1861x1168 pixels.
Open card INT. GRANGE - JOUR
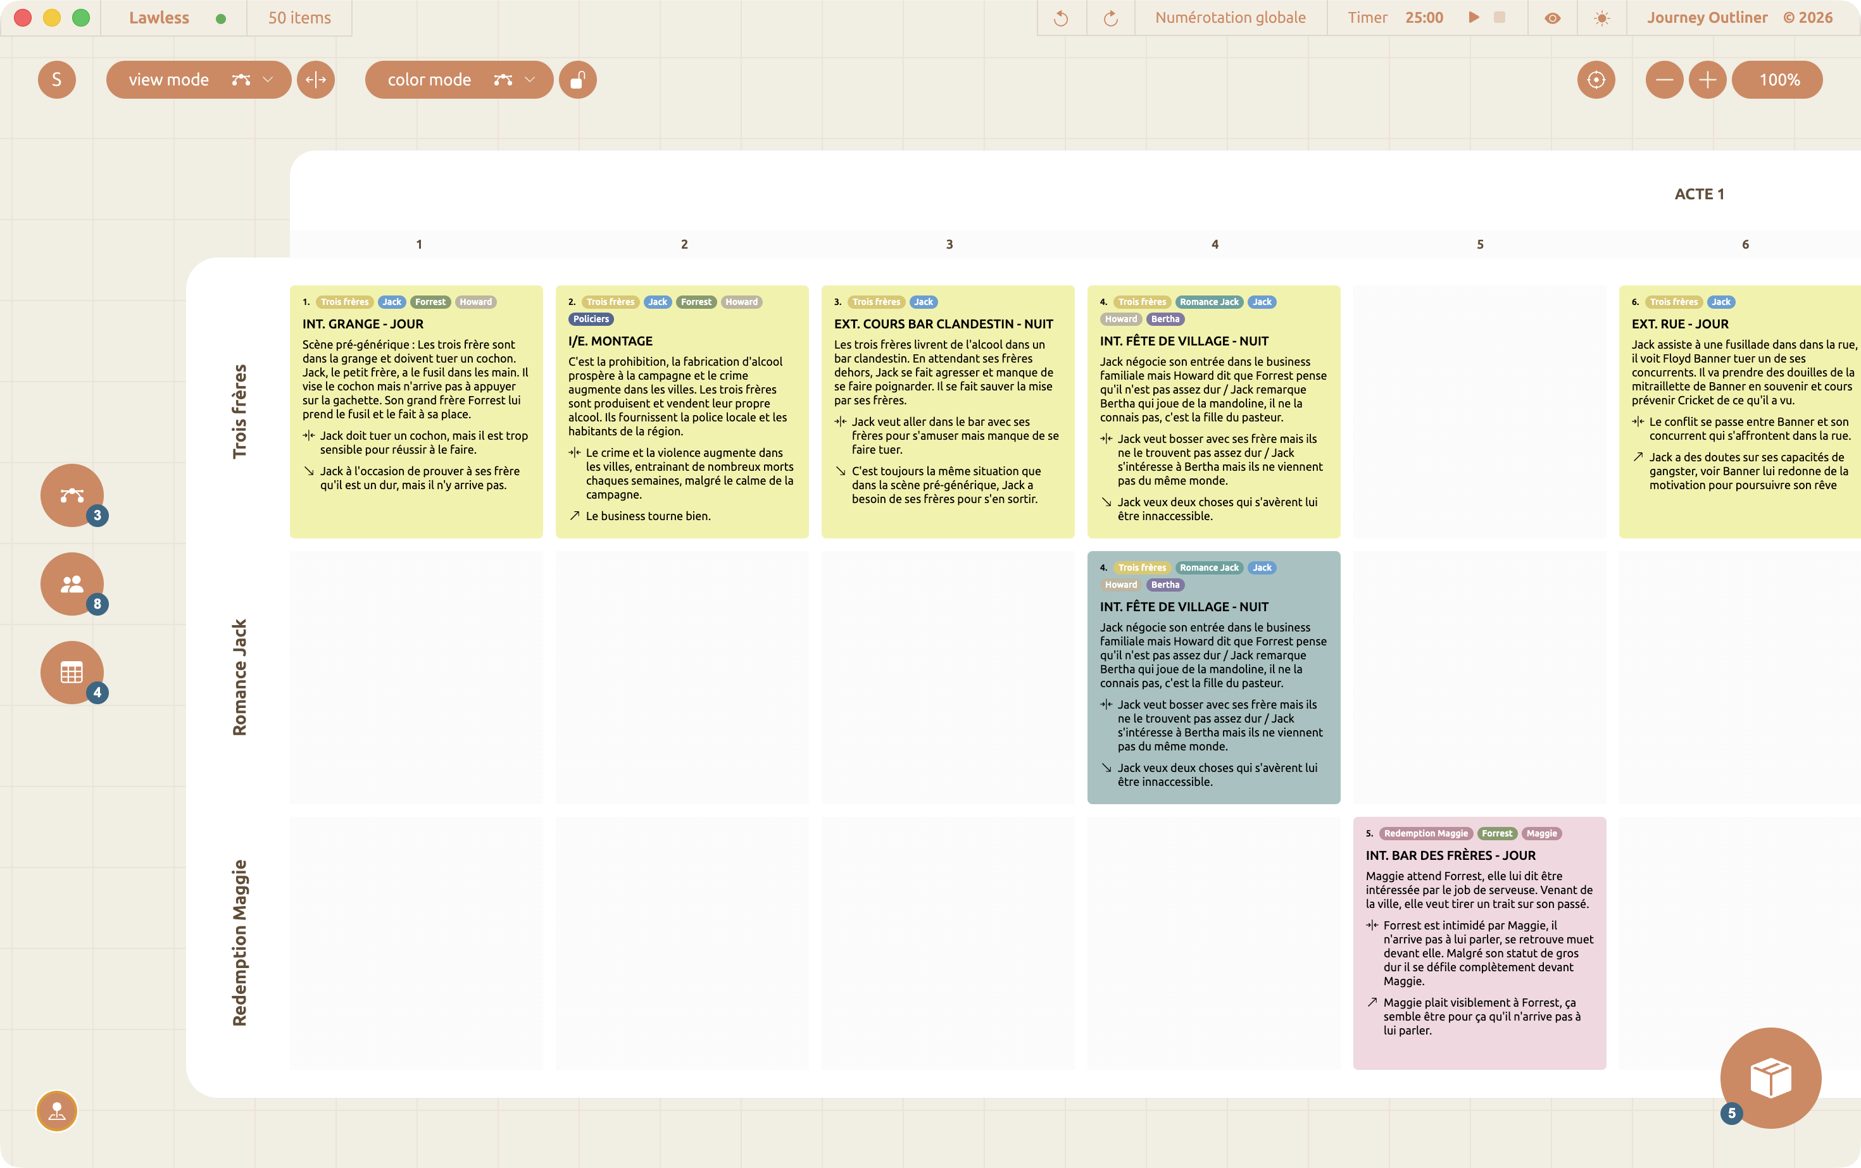click(x=416, y=412)
